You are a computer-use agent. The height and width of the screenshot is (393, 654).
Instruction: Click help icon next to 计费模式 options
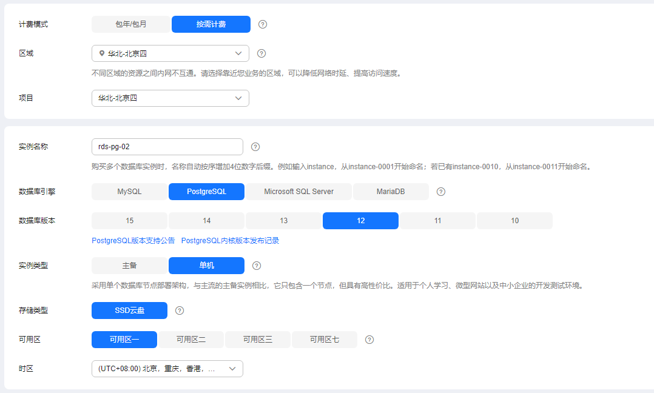point(262,24)
